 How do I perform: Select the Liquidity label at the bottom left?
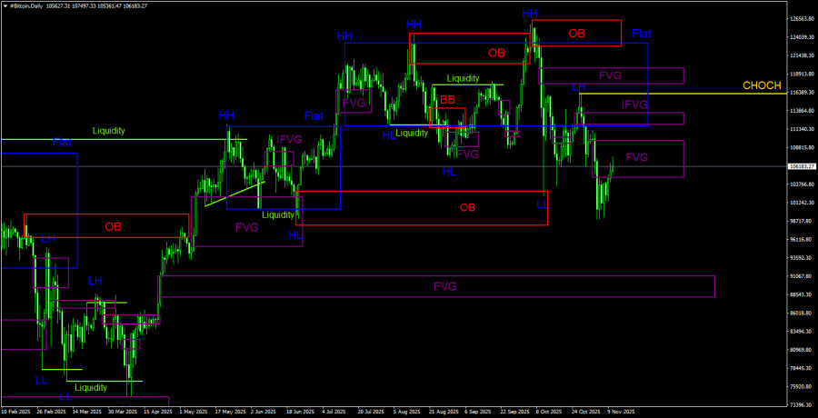(x=91, y=387)
